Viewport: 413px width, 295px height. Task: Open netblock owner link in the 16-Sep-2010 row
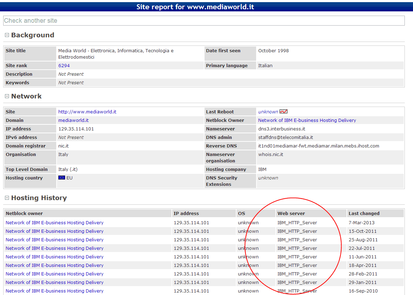click(x=54, y=291)
